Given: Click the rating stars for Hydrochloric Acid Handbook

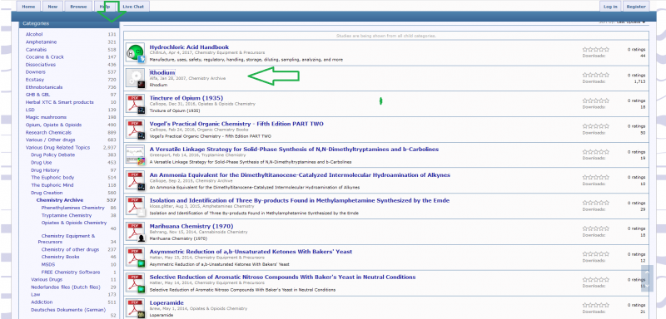Looking at the screenshot, I should pyautogui.click(x=595, y=50).
